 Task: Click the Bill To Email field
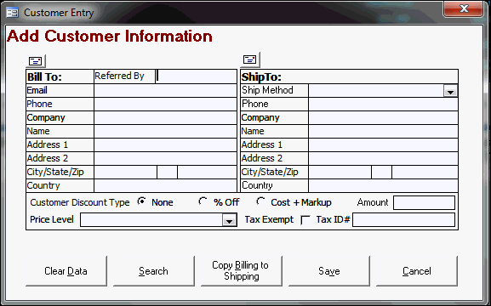tap(165, 90)
